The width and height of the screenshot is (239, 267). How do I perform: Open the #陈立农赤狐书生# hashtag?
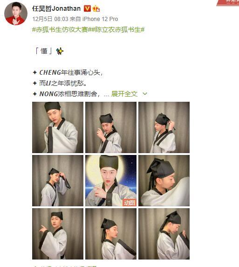tap(116, 29)
